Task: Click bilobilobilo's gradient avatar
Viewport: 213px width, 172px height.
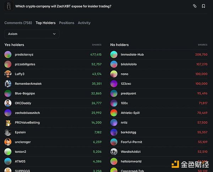Action: [x=114, y=64]
